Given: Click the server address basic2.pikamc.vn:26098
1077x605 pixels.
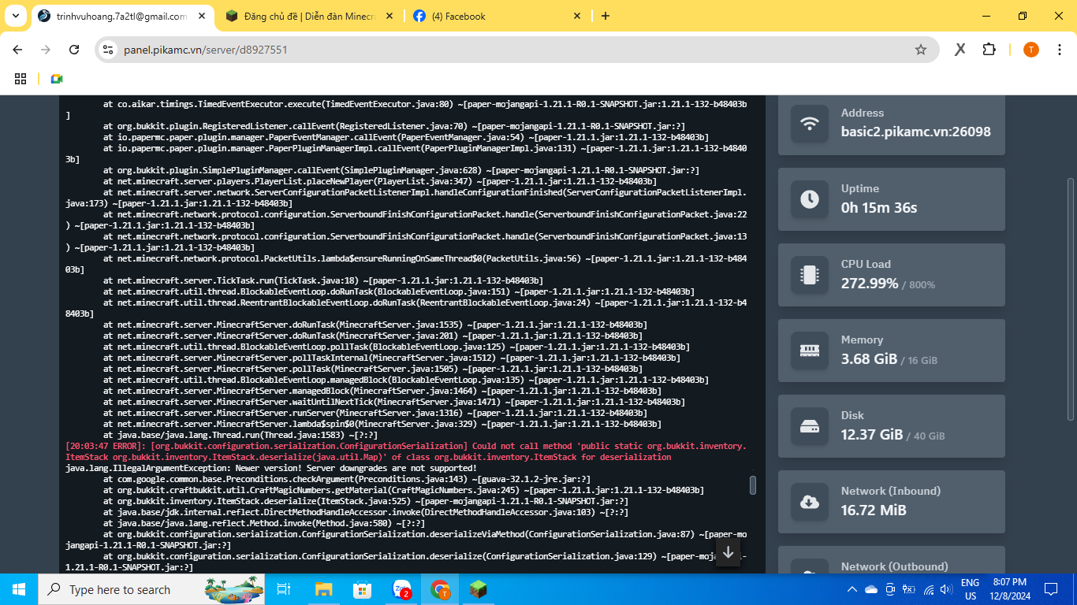Looking at the screenshot, I should (915, 132).
